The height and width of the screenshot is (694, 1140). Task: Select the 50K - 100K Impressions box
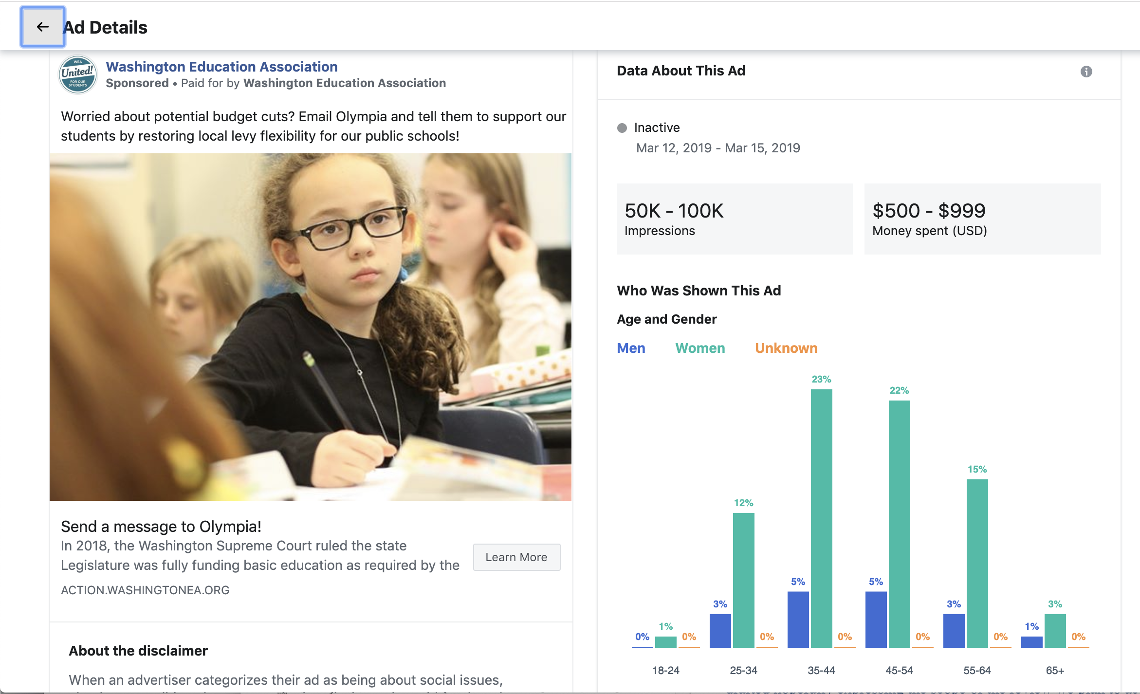coord(735,219)
